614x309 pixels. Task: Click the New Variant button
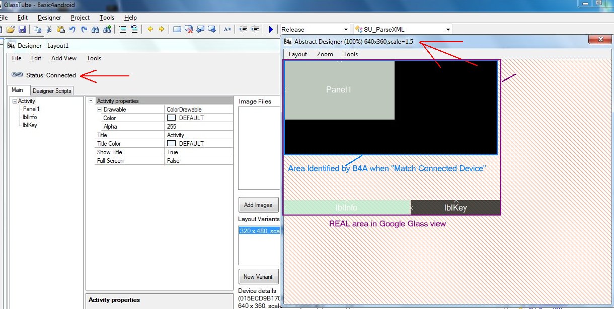coord(258,276)
